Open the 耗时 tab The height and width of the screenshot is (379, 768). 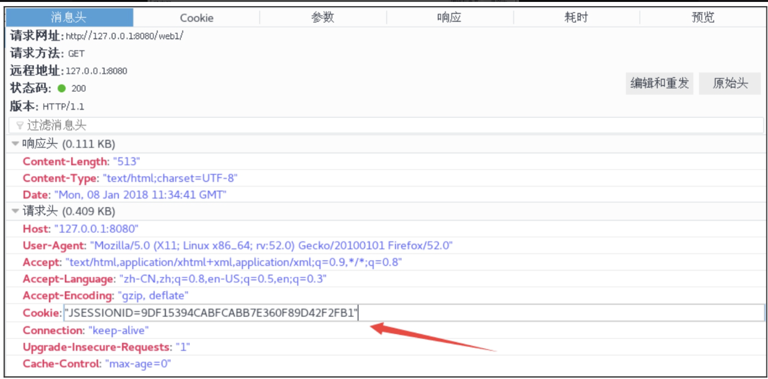[x=576, y=17]
